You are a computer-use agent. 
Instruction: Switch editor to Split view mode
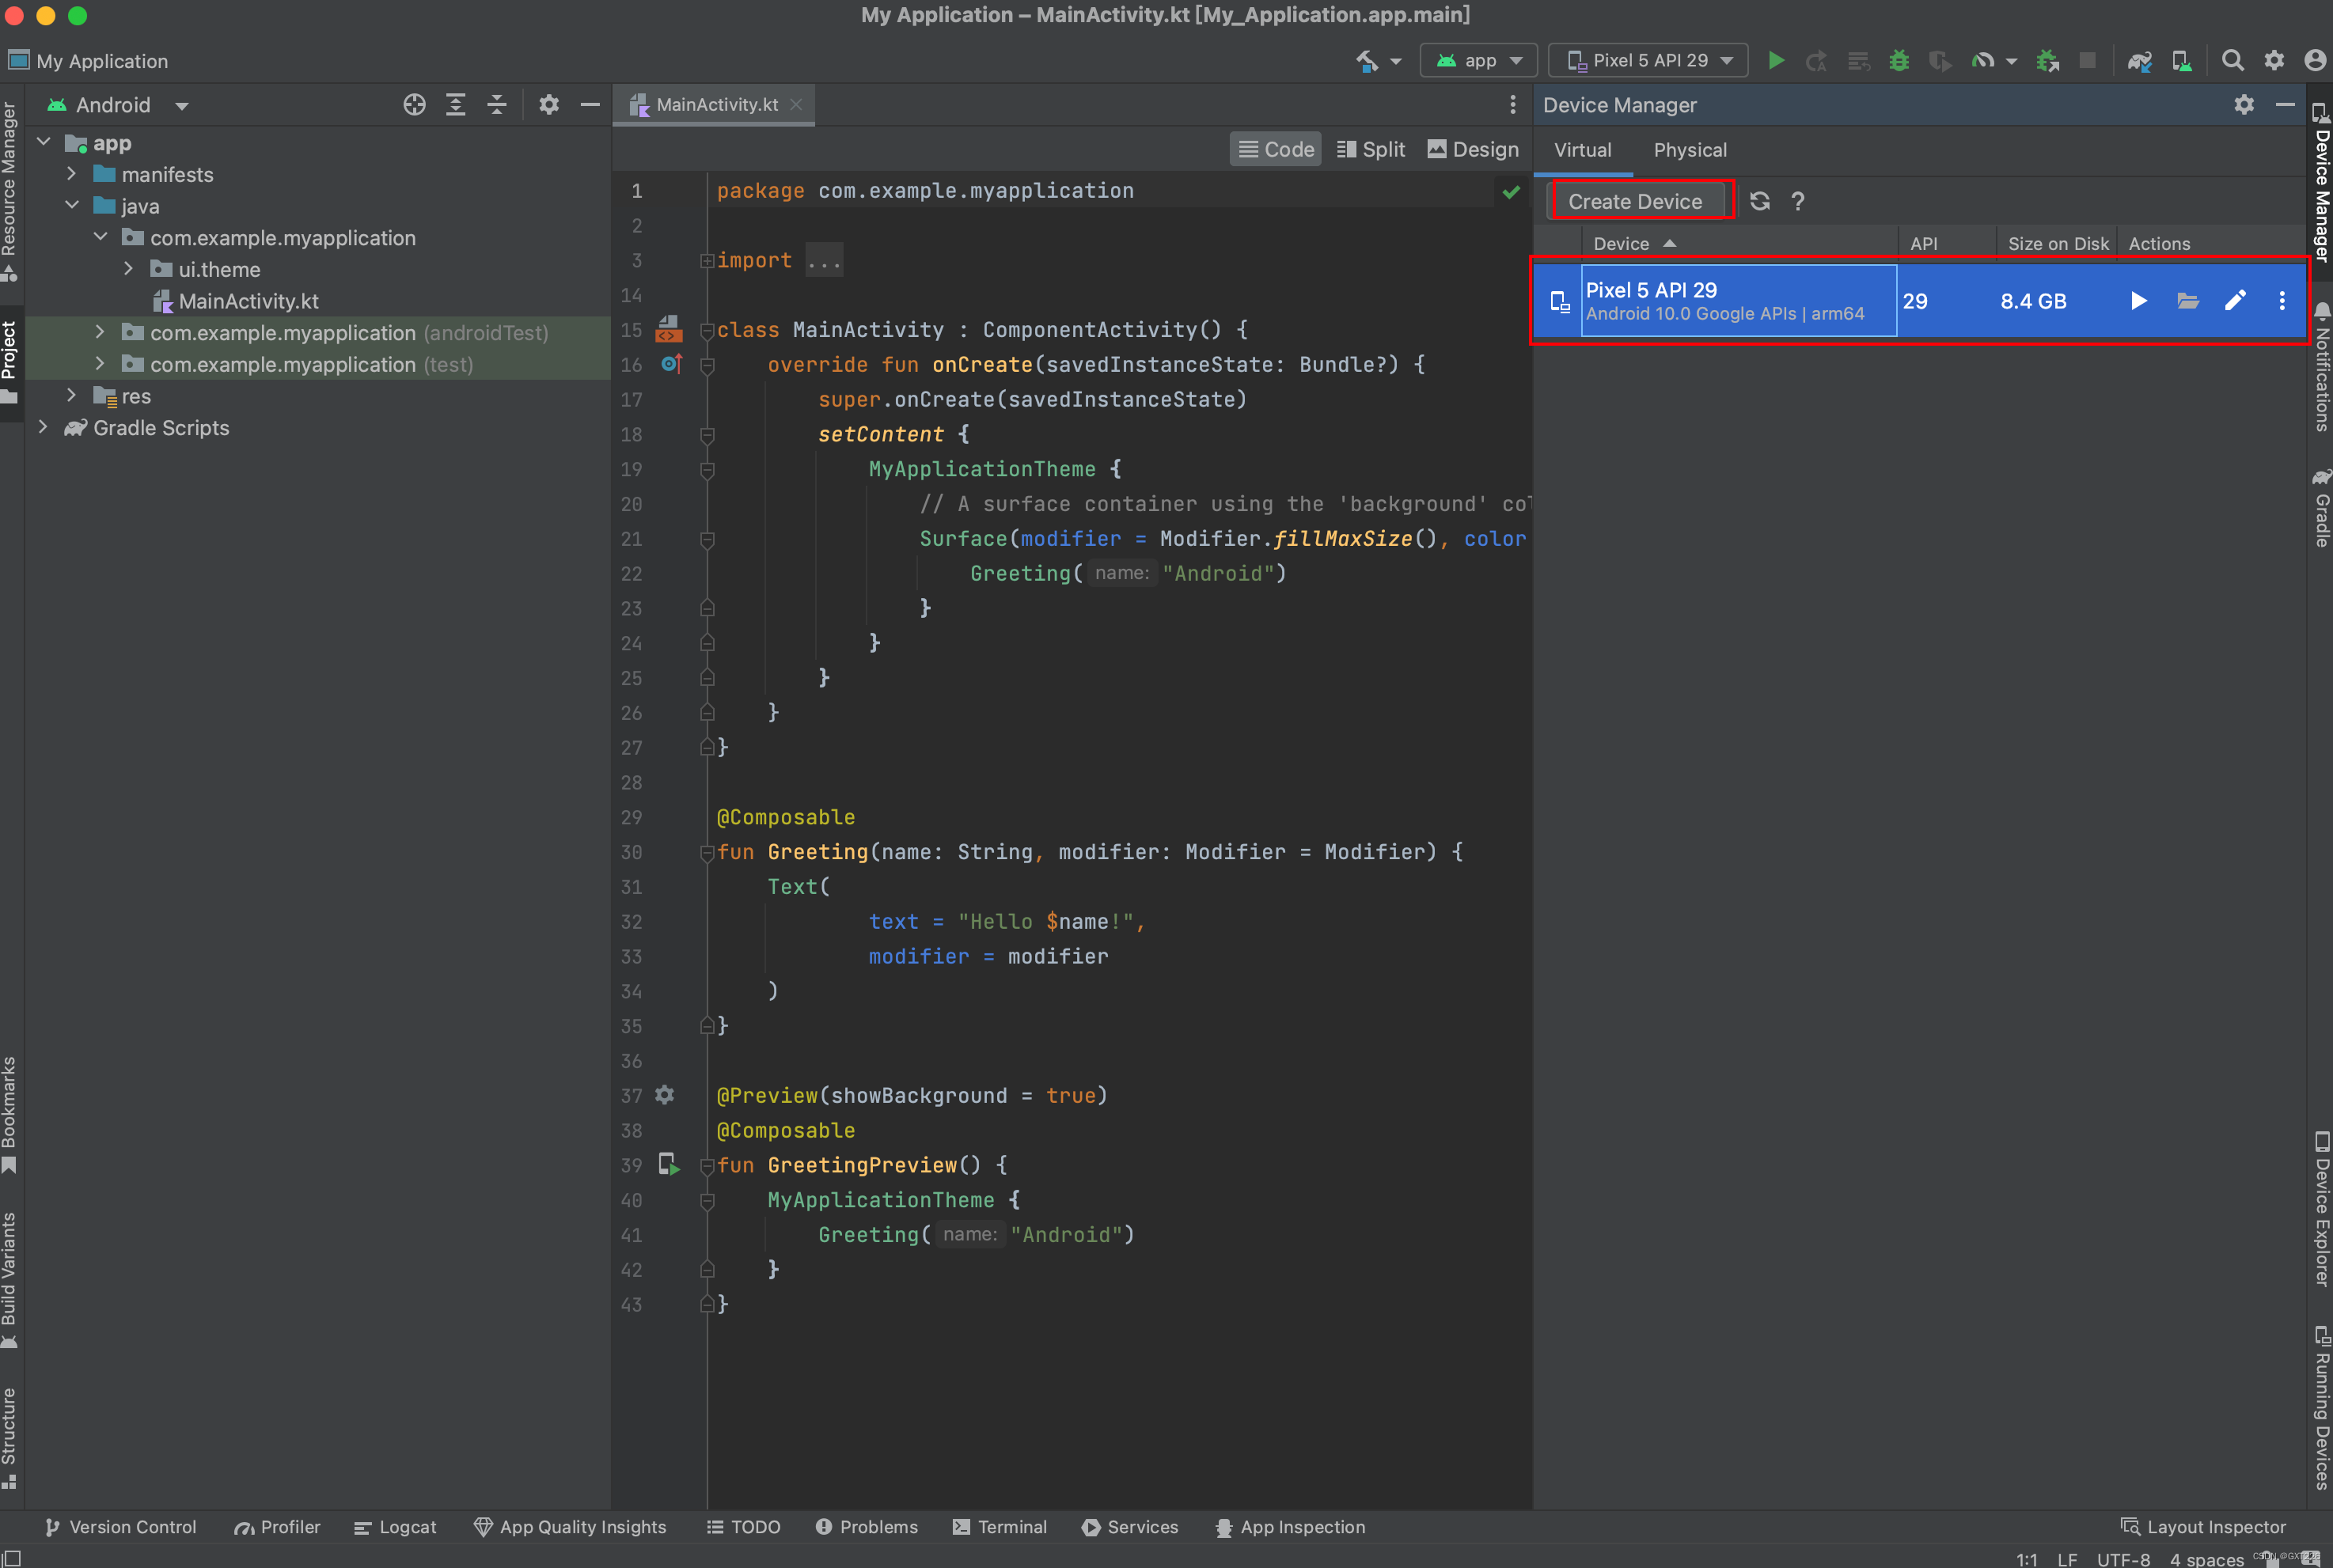[x=1371, y=149]
